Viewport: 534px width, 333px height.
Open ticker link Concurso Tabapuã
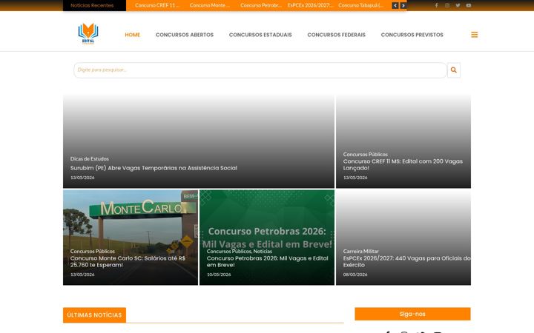pyautogui.click(x=360, y=5)
